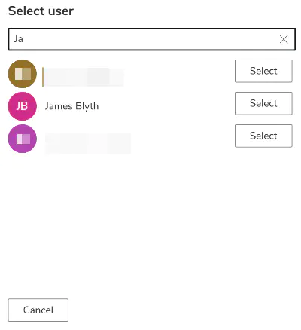
Task: Click the pink JB avatar circle
Action: click(23, 106)
